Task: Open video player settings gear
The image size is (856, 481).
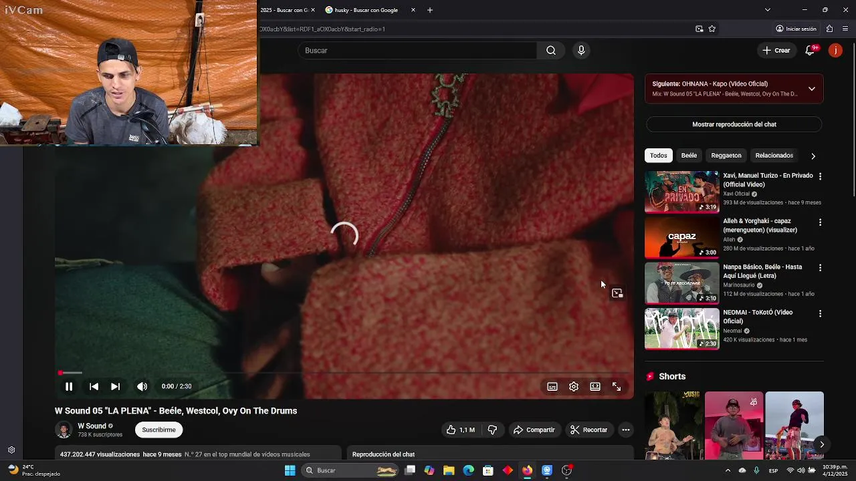Action: pyautogui.click(x=574, y=387)
